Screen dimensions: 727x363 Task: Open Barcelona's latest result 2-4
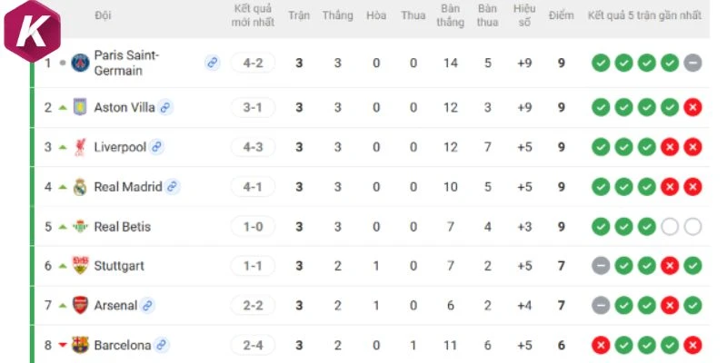[x=253, y=345]
